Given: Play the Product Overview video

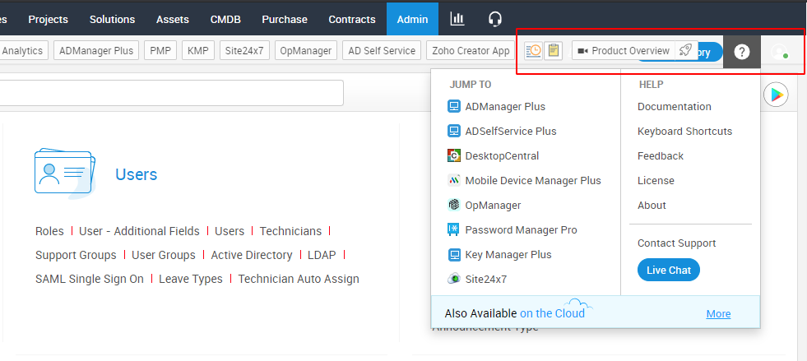Looking at the screenshot, I should (x=624, y=51).
